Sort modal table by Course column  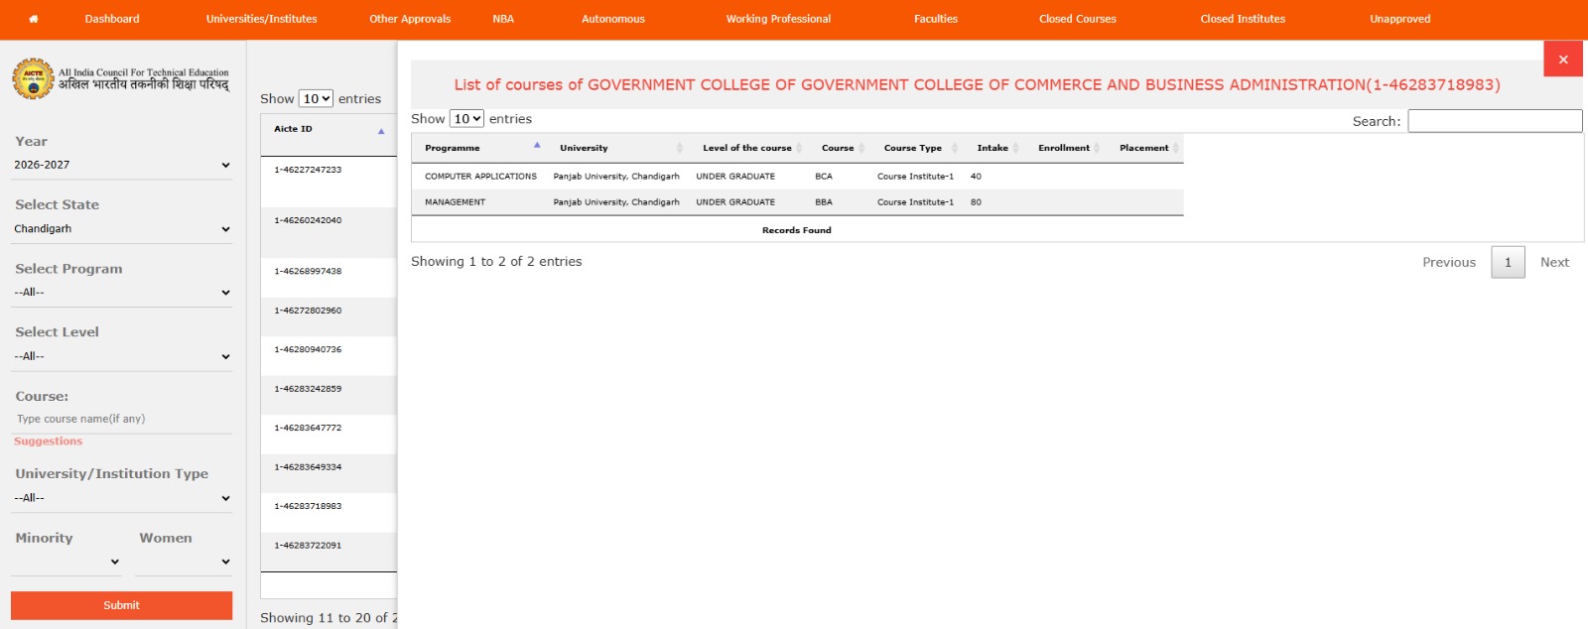(x=840, y=148)
